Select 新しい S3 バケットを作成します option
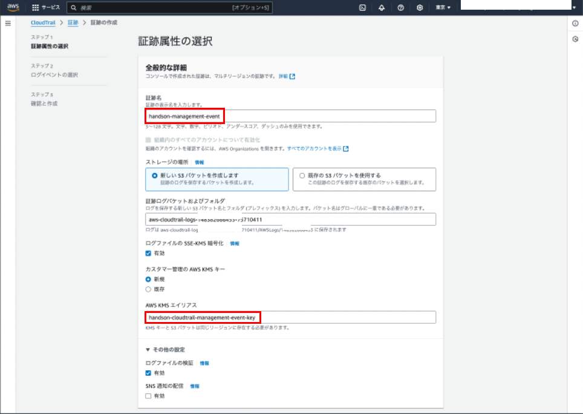Screen dimensions: 583x414 pos(217,179)
